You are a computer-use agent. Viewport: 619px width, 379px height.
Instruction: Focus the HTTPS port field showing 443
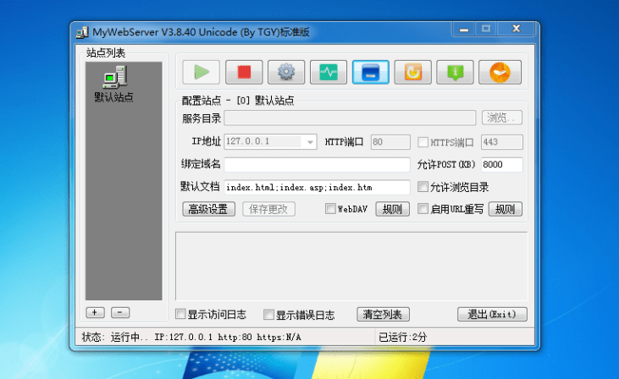pyautogui.click(x=502, y=142)
